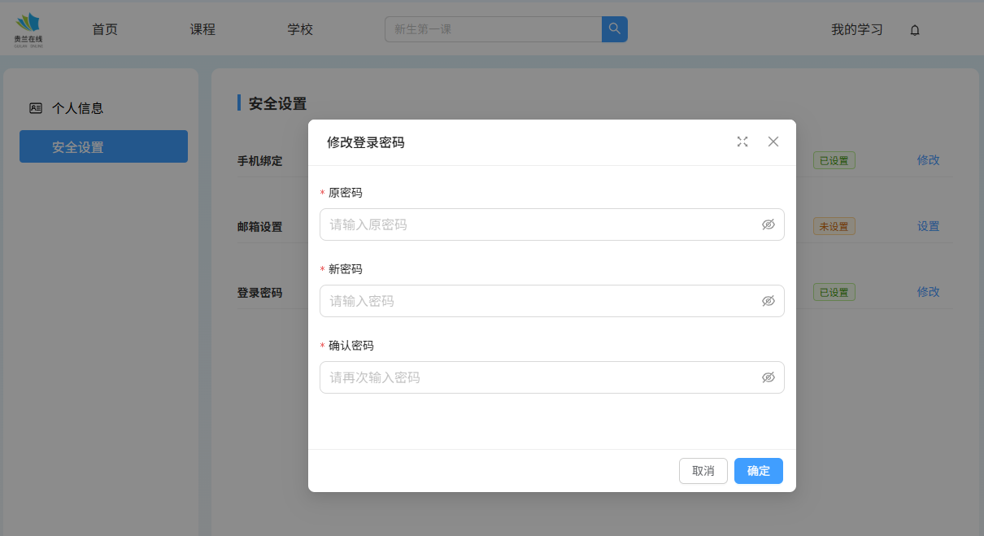Show the original password with the eye icon

768,224
